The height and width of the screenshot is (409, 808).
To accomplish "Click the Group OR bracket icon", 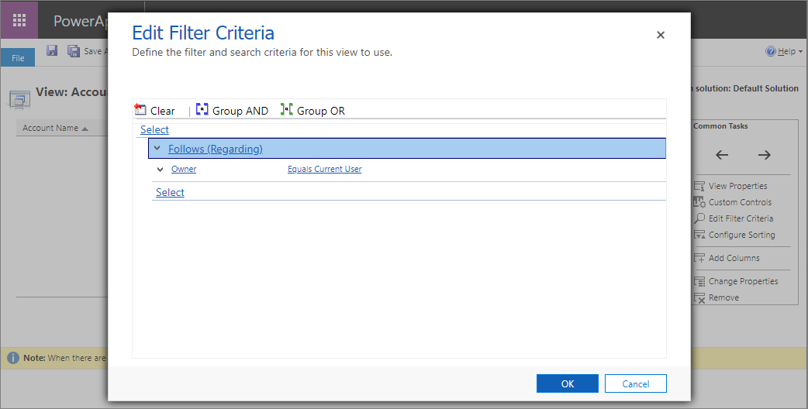I will [x=286, y=109].
